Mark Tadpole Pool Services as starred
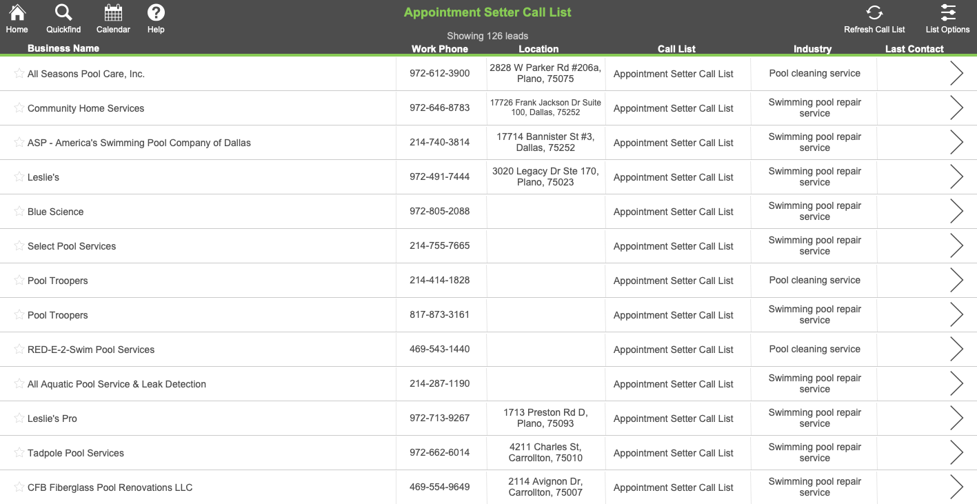 (x=19, y=452)
